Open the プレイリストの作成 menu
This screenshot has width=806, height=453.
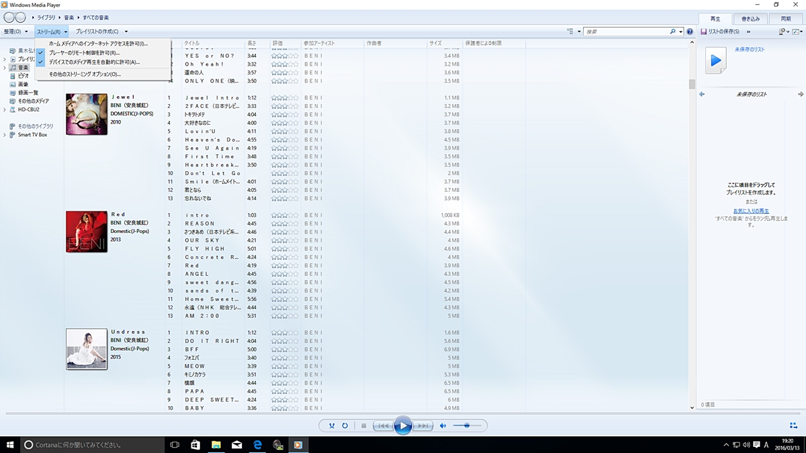[x=101, y=32]
